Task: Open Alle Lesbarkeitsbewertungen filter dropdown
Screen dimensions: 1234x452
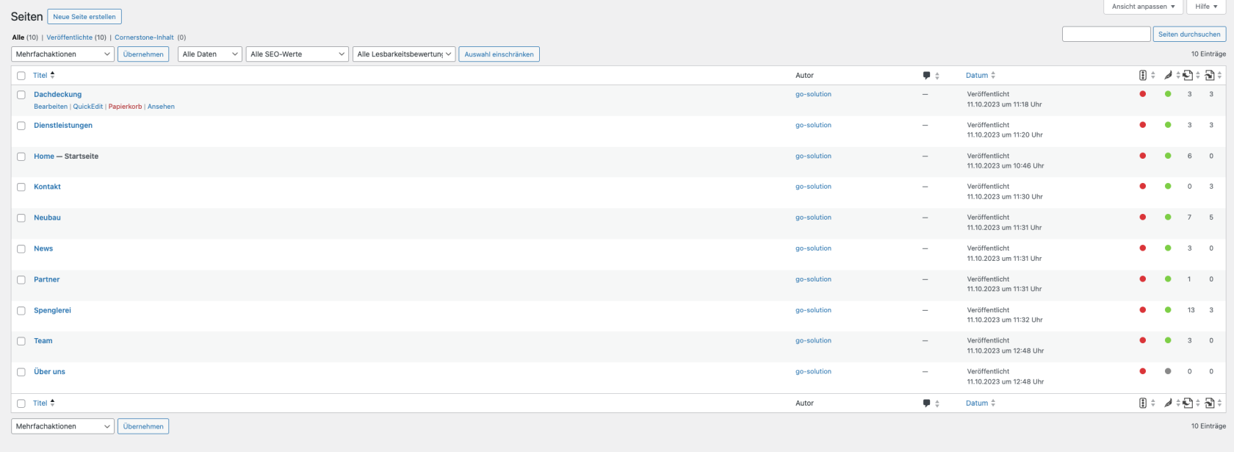Action: (x=404, y=54)
